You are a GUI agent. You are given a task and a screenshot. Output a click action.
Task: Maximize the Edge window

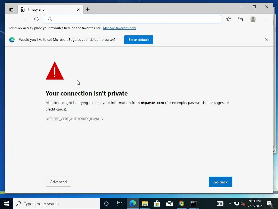tap(254, 7)
